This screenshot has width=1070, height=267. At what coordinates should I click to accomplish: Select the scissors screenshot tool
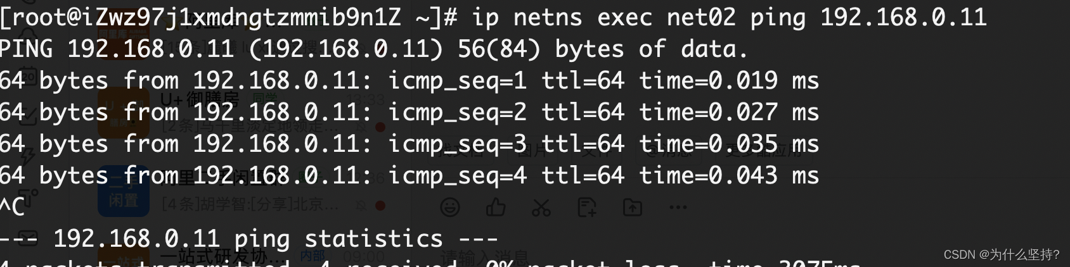[x=541, y=207]
